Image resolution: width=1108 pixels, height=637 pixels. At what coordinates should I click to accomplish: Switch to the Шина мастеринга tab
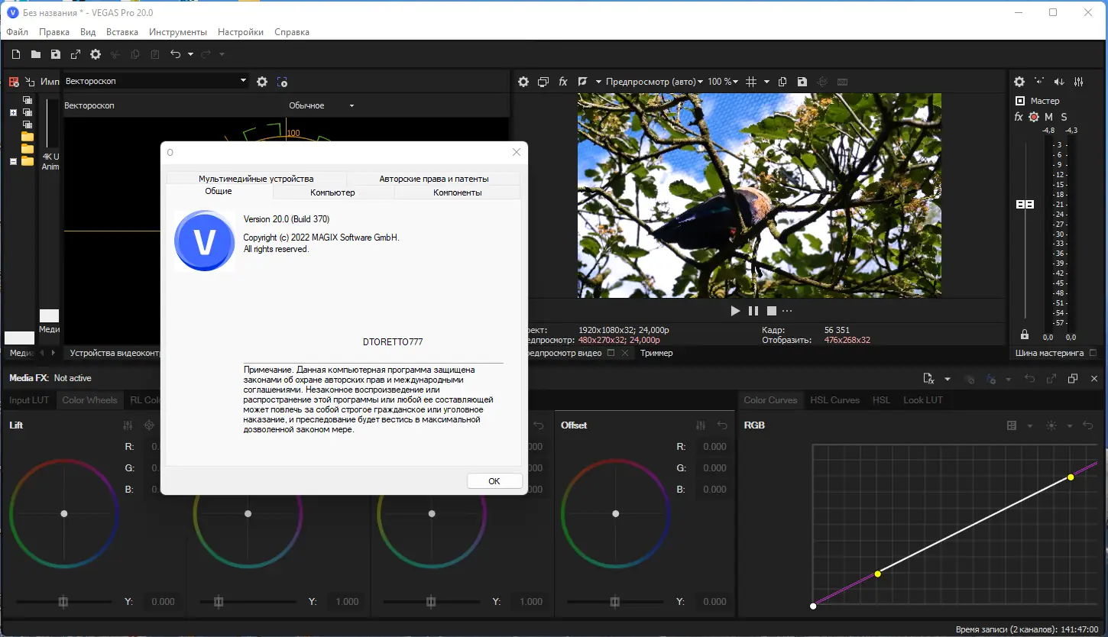1049,353
